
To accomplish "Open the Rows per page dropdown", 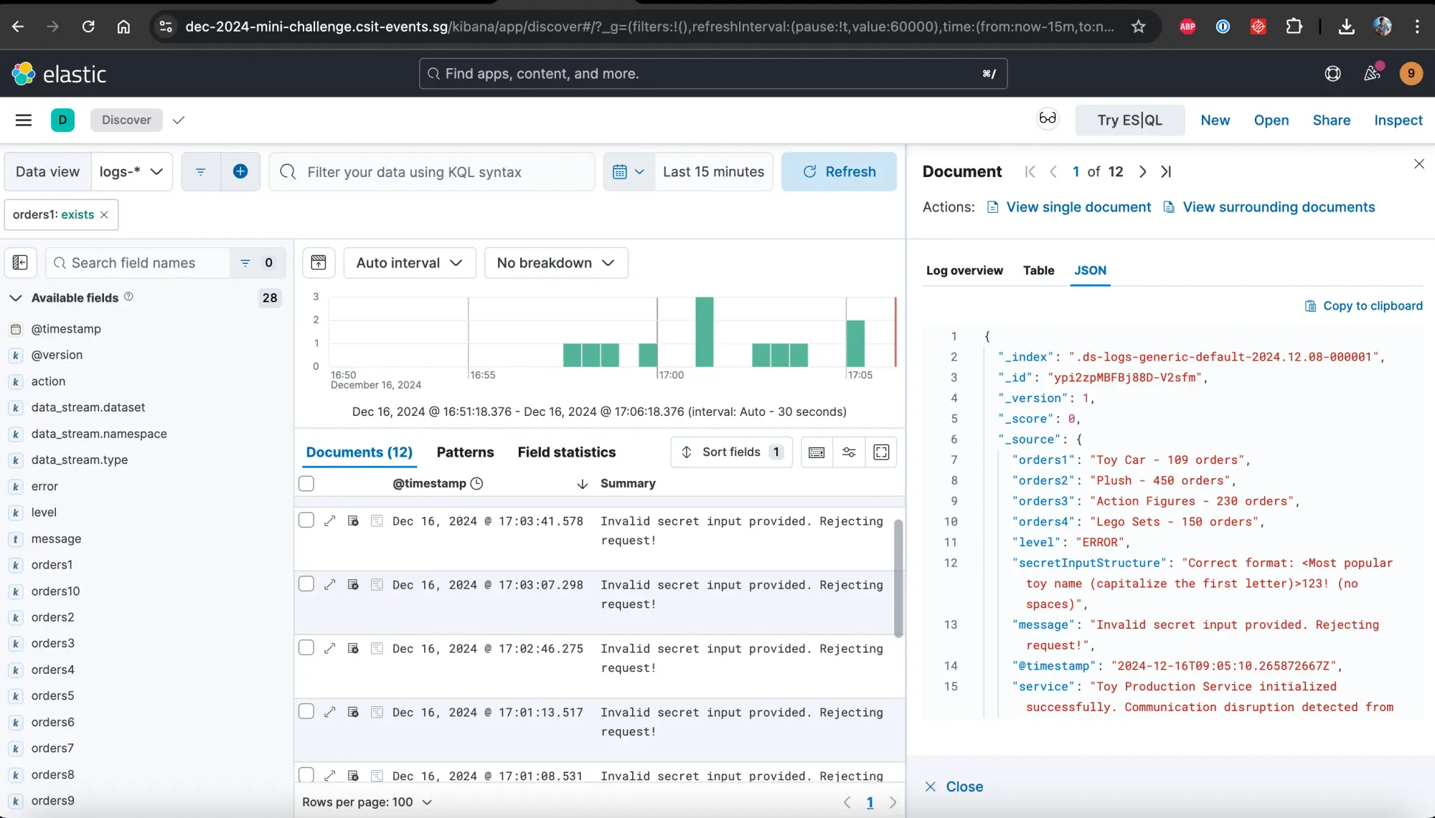I will (367, 802).
